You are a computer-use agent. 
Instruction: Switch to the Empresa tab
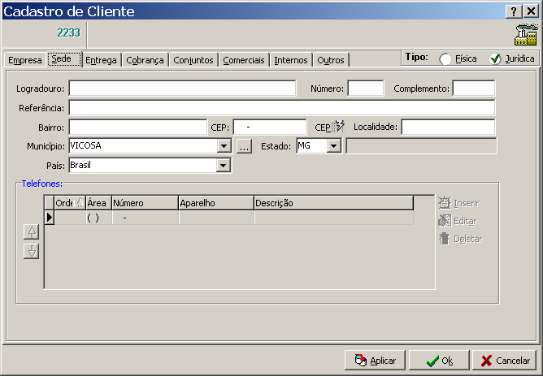point(24,60)
